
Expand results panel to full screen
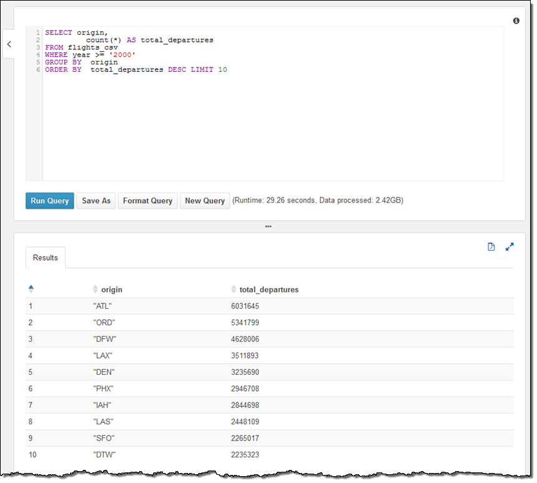pos(510,247)
